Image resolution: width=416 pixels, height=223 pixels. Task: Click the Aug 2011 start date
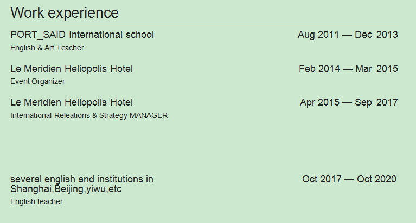(318, 35)
